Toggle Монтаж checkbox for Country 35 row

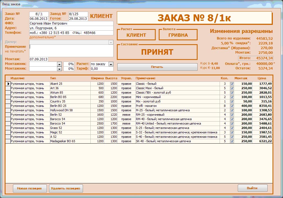(232, 101)
